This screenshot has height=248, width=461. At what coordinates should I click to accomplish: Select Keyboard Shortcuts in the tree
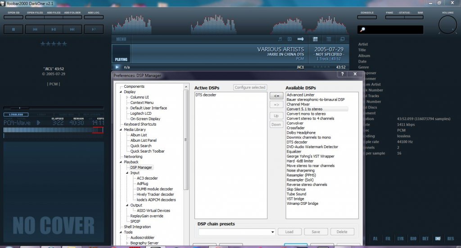click(140, 124)
